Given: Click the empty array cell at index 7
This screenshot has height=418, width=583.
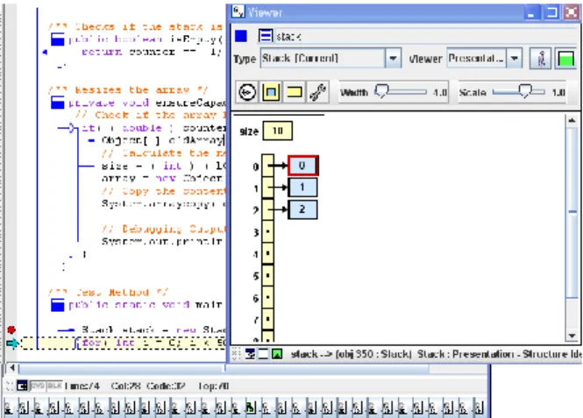Looking at the screenshot, I should pyautogui.click(x=267, y=319).
